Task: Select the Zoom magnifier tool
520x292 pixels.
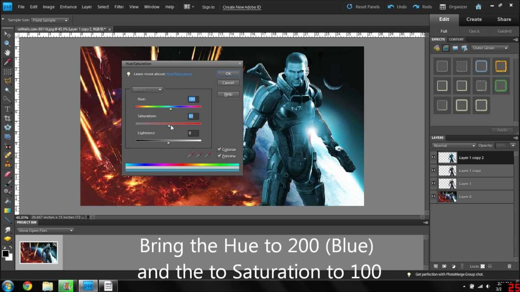Action: [x=7, y=43]
